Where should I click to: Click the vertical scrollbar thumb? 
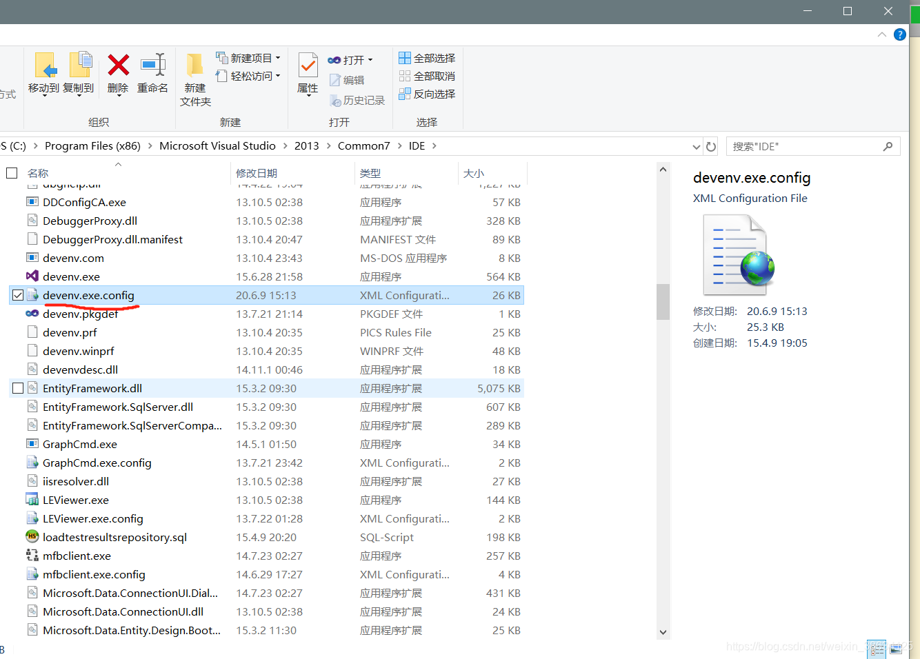tap(663, 302)
